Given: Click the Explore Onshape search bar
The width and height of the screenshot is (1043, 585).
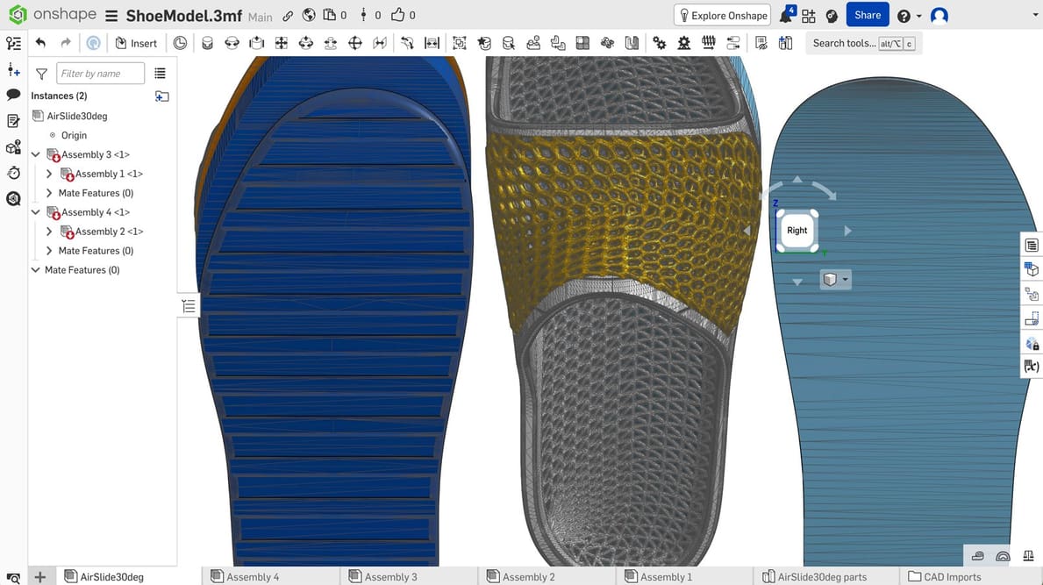Looking at the screenshot, I should click(721, 15).
